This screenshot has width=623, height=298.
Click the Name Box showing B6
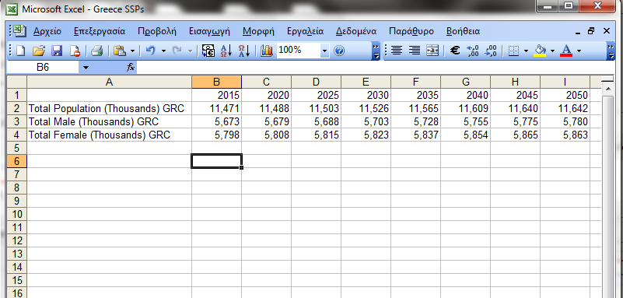tap(43, 68)
